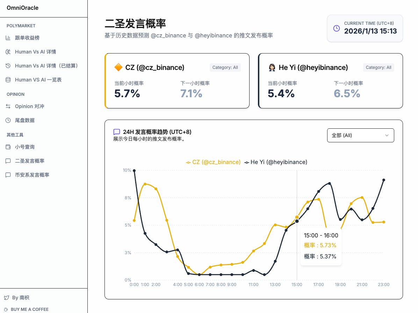Viewport: 418px width, 313px height.
Task: Click the Twitter bird icon by 南枳
Action: [x=6, y=298]
